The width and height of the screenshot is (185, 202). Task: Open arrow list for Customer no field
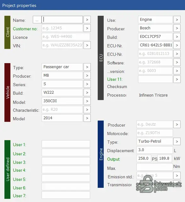point(87,28)
